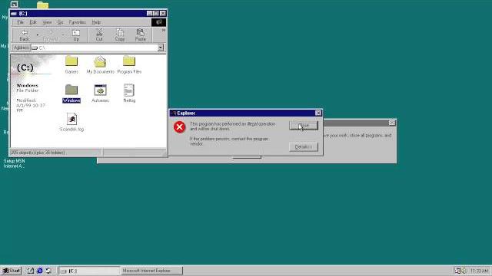Viewport: 492px width, 276px height.
Task: Open the Address bar dropdown
Action: (161, 48)
